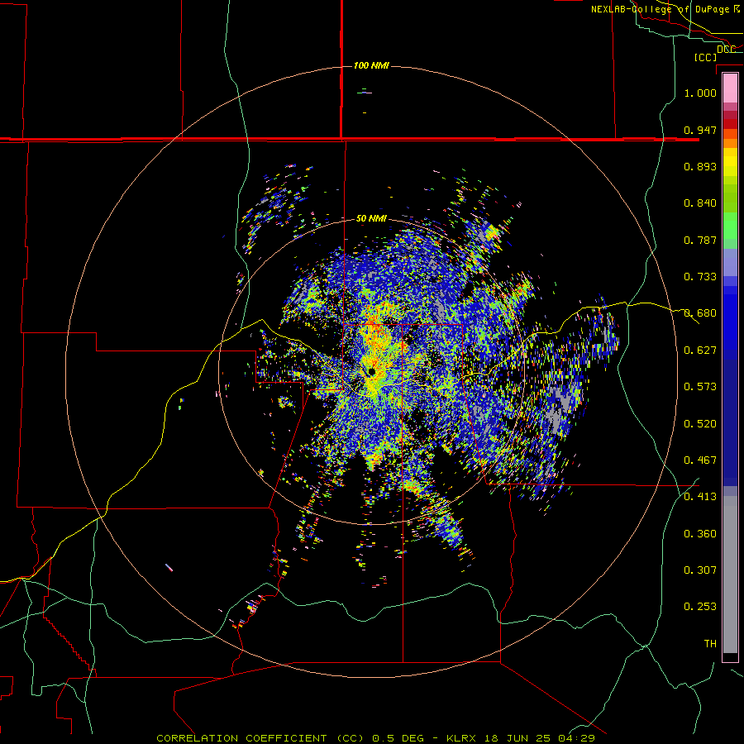
Task: Click the 0.947 scale value
Action: click(700, 130)
